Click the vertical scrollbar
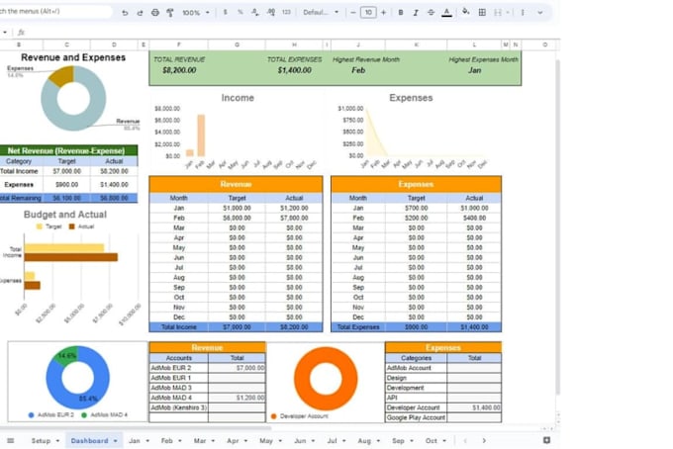The width and height of the screenshot is (673, 449). (557, 227)
